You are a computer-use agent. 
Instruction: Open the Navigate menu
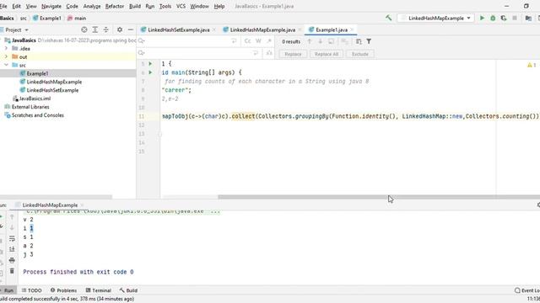[51, 6]
